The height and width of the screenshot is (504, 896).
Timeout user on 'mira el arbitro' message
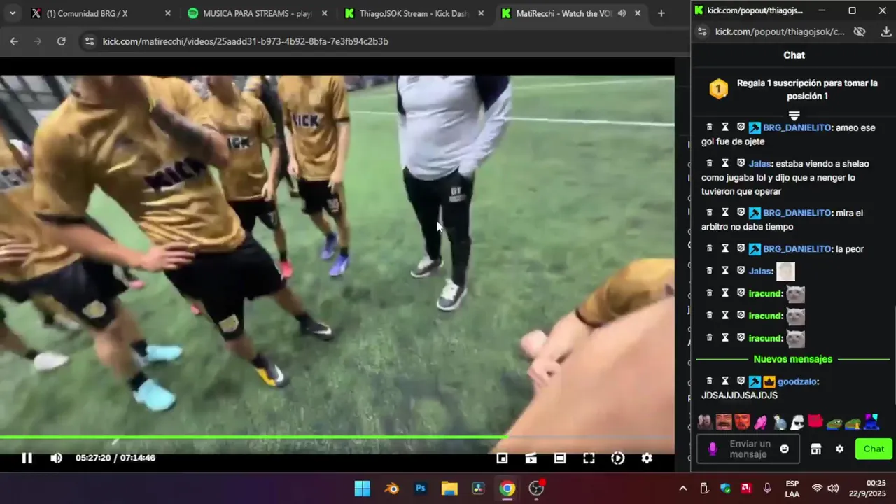[x=725, y=213]
